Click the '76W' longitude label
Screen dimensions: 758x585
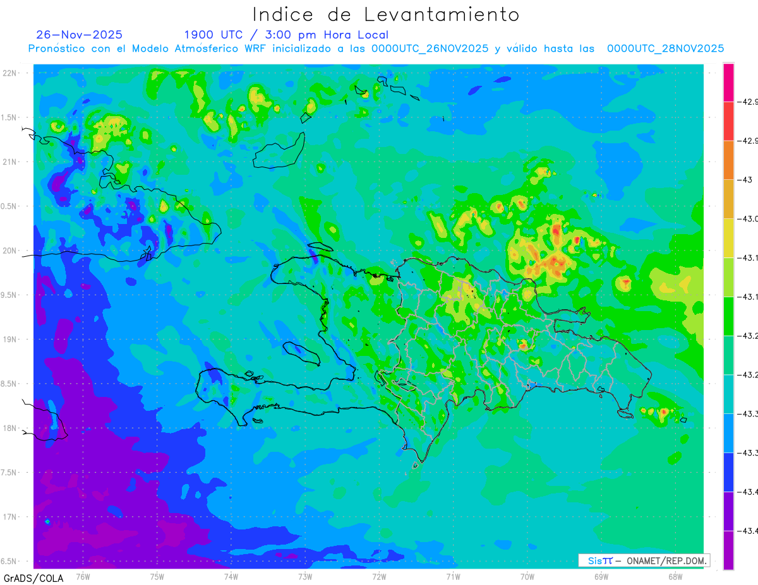coord(83,576)
